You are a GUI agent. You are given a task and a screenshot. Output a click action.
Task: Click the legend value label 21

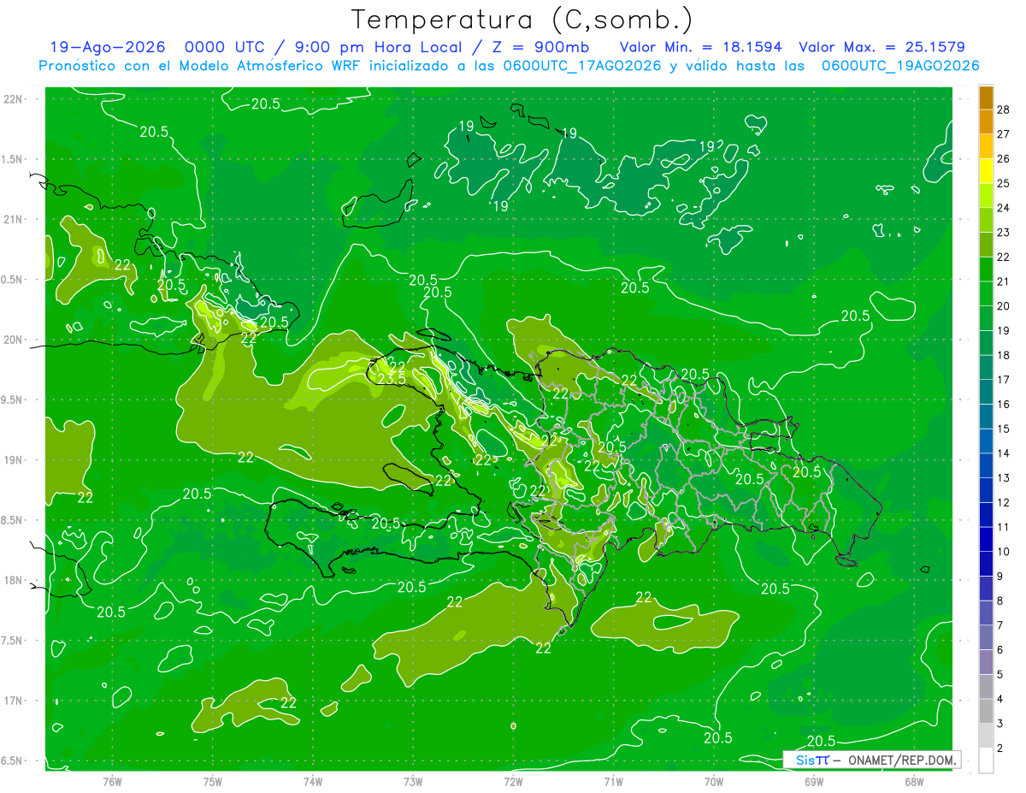click(x=1004, y=281)
